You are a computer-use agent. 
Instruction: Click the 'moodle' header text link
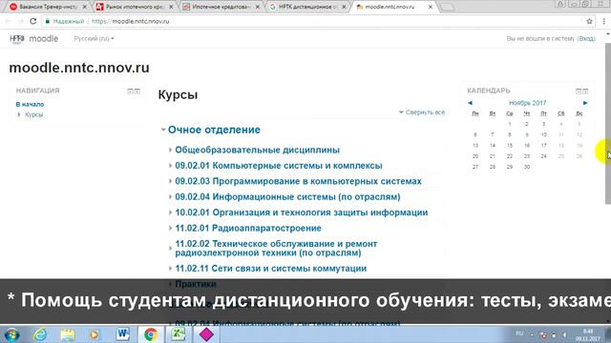coord(44,38)
